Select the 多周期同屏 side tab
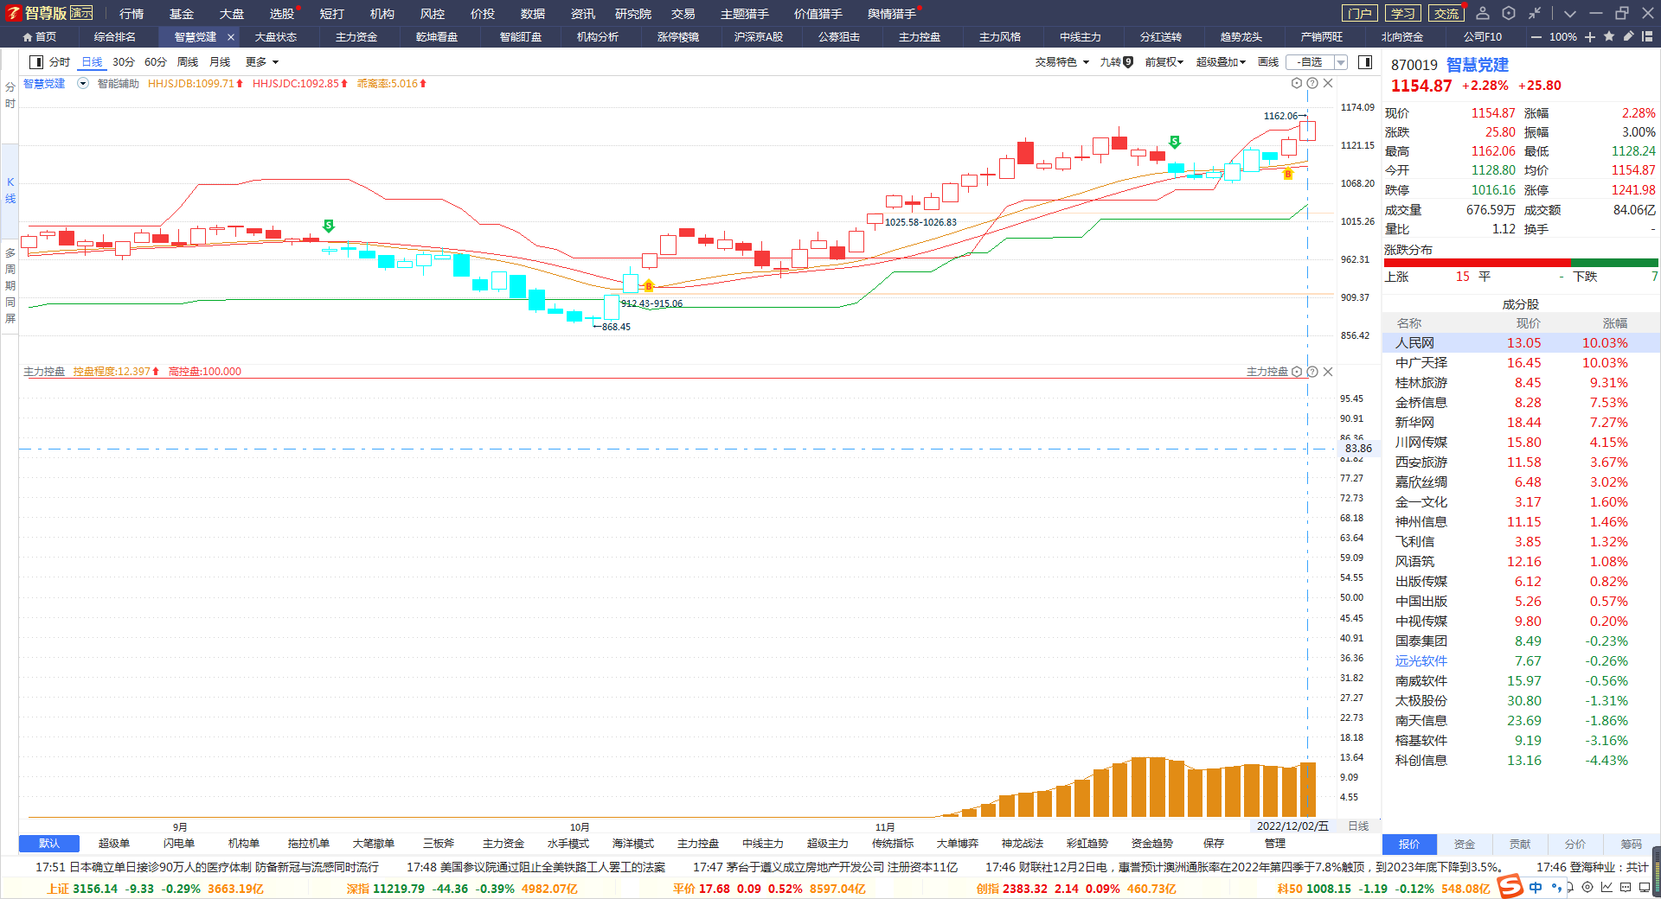Screen dimensions: 1661x899 (10, 285)
